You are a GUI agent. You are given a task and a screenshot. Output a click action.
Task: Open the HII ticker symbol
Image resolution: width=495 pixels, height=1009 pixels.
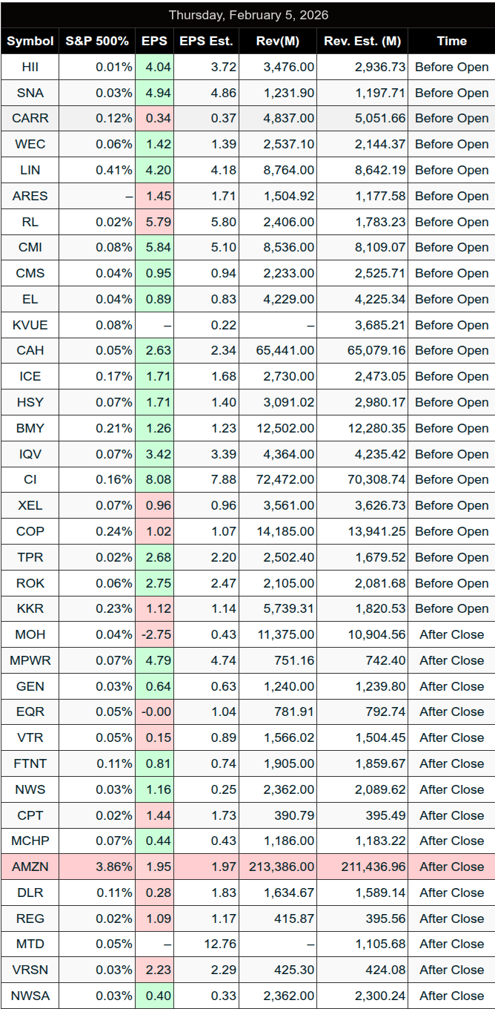[30, 67]
